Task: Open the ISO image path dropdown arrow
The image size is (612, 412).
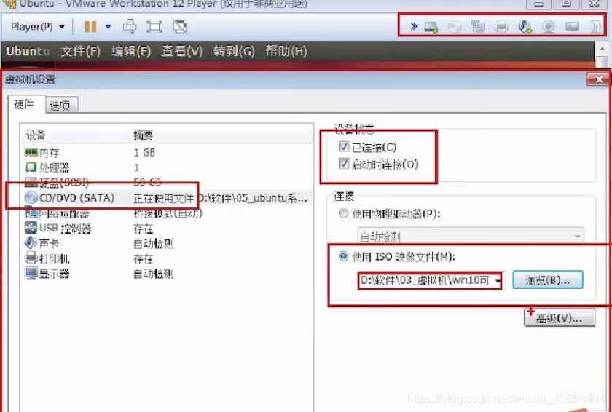Action: point(498,280)
